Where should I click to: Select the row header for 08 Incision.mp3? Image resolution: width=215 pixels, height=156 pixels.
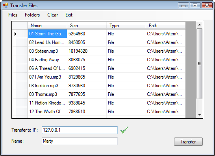pyautogui.click(x=20, y=86)
